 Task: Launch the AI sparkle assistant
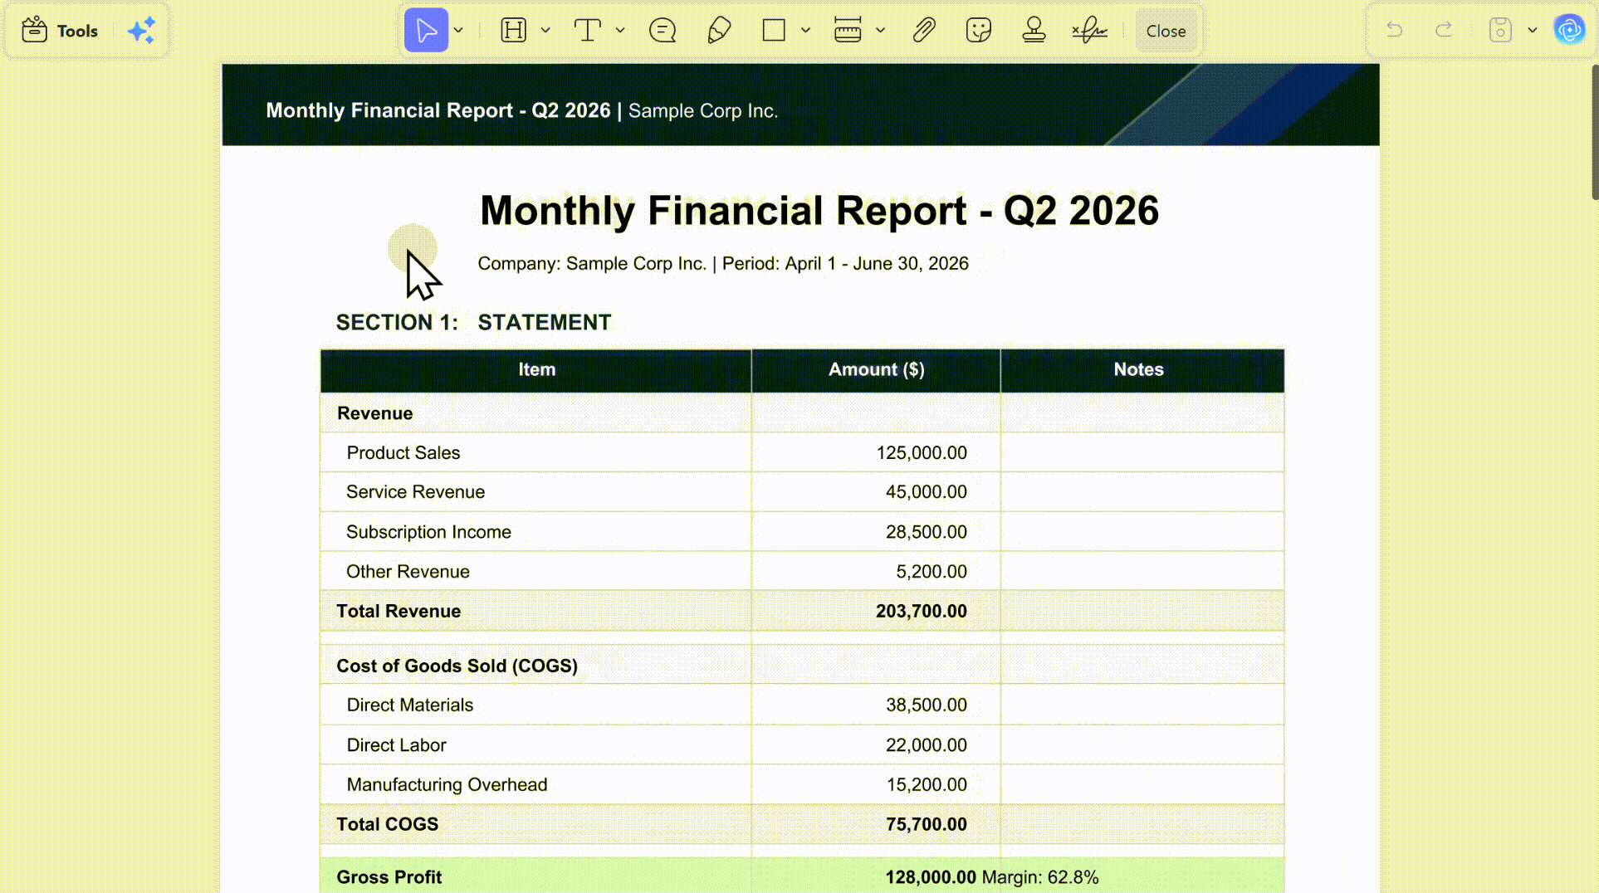pos(141,31)
